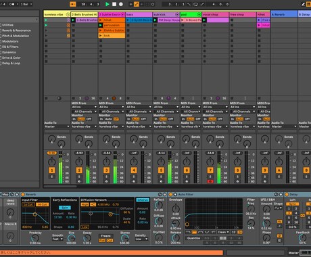Toggle the Draw Mode pencil icon

click(x=304, y=4)
